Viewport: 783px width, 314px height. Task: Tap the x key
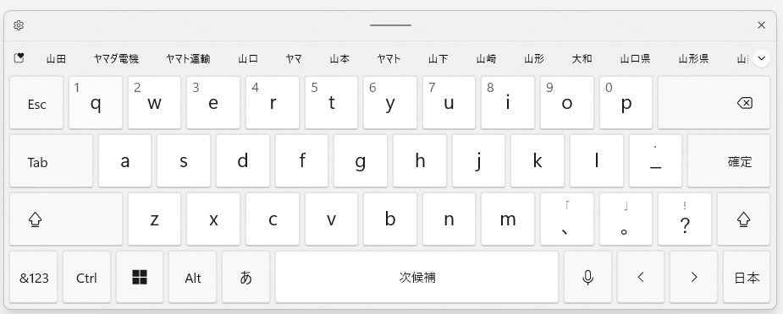click(213, 219)
